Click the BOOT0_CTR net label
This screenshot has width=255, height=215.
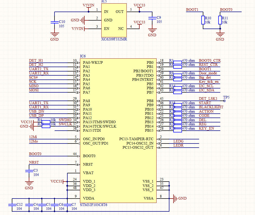[210, 60]
